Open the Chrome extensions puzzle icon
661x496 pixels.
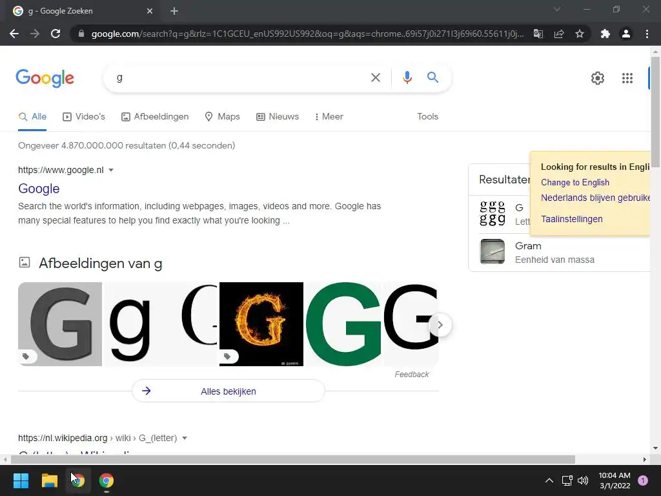pos(605,34)
